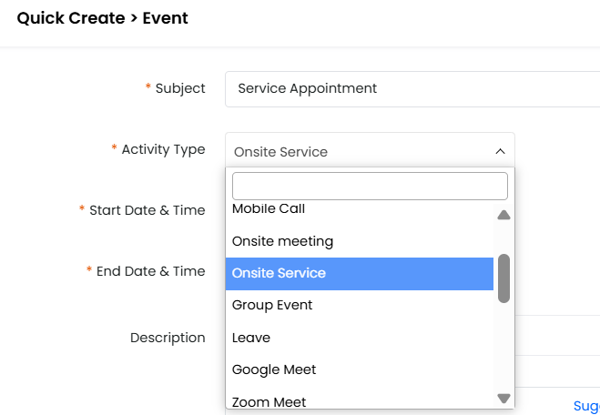Focus the search box inside the dropdown
This screenshot has width=600, height=415.
(x=370, y=186)
